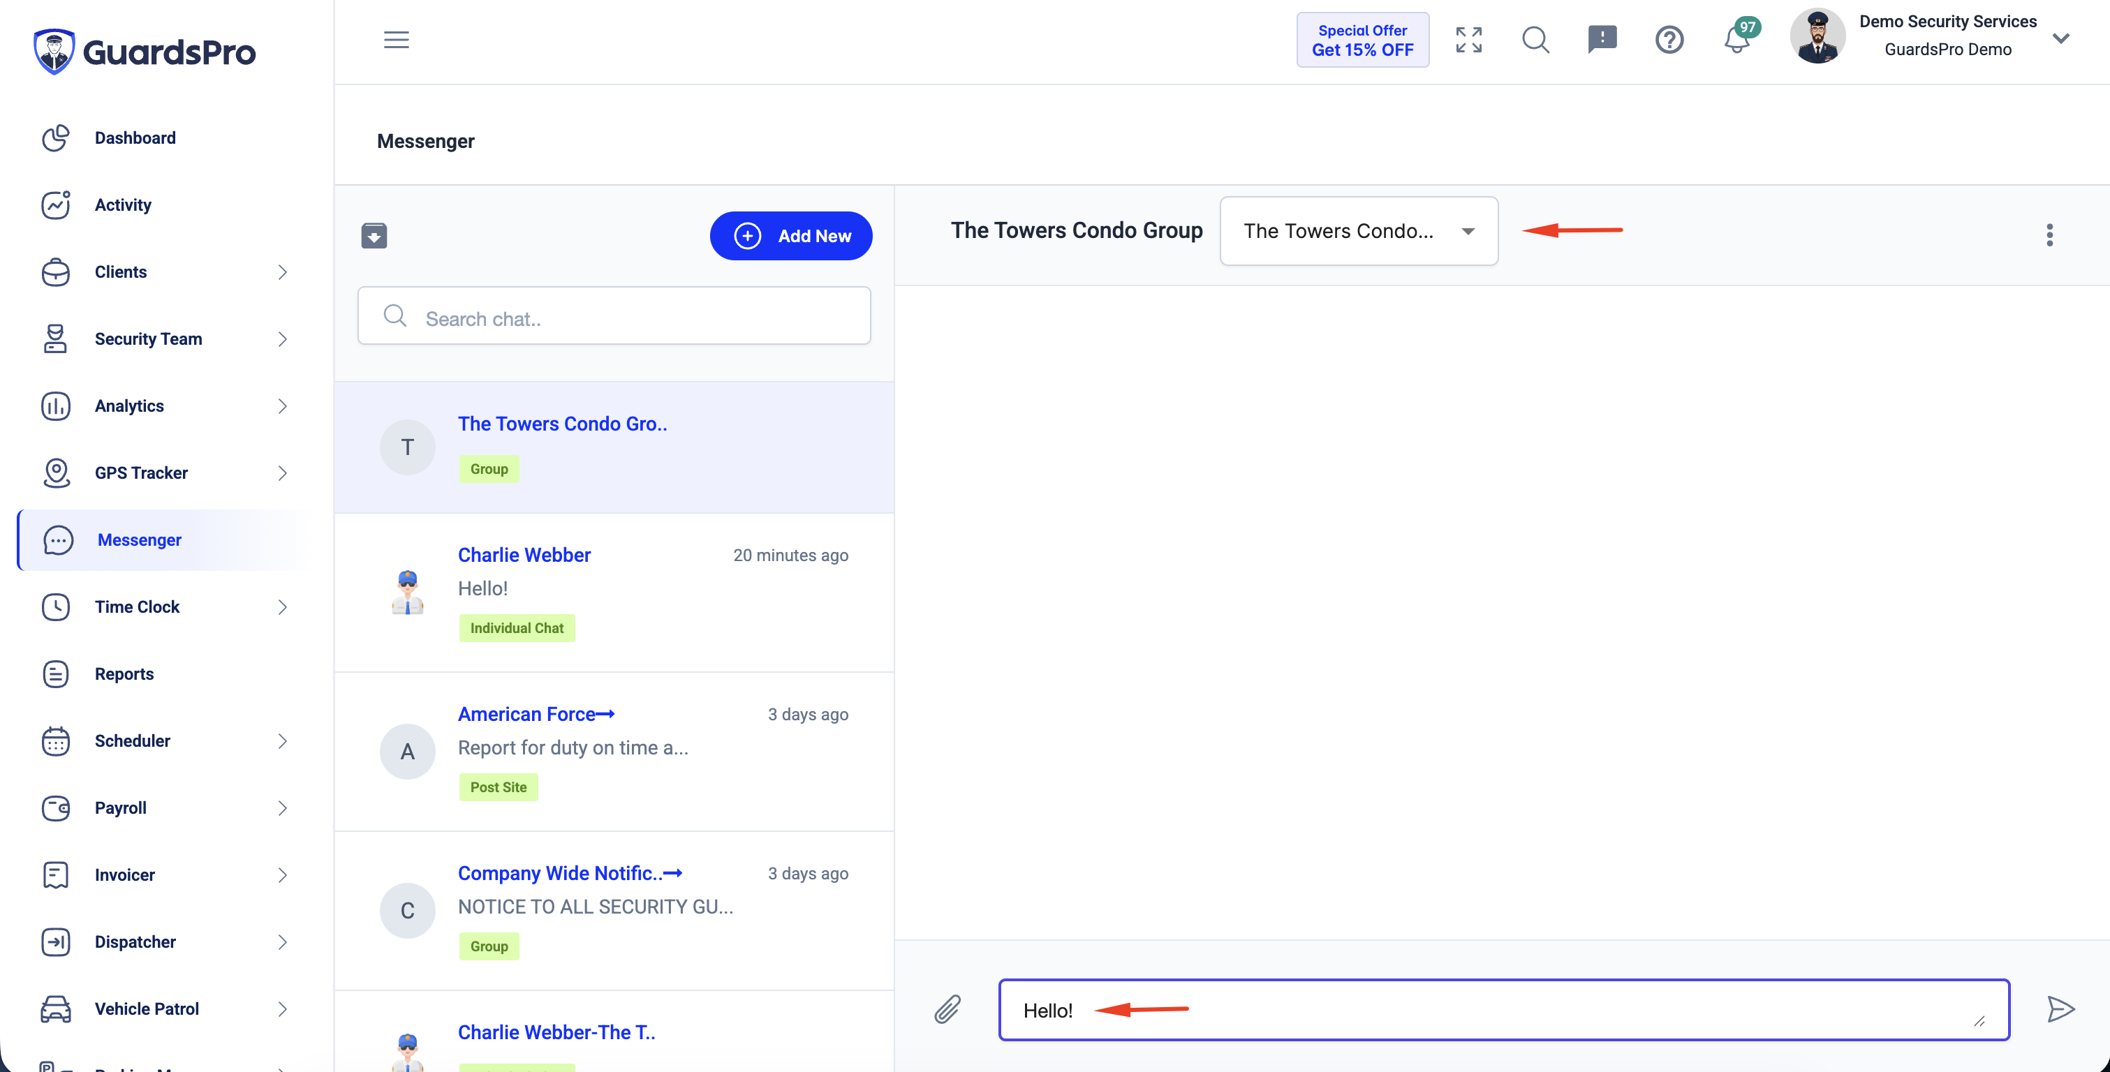Viewport: 2110px width, 1072px height.
Task: Open the GuardsPro logo home link
Action: click(x=144, y=51)
